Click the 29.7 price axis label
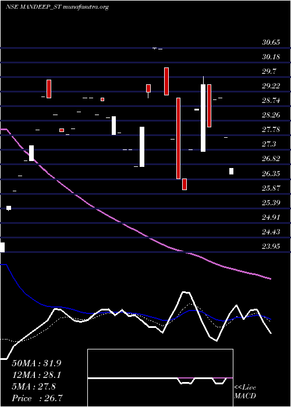The height and width of the screenshot is (407, 291). 269,72
